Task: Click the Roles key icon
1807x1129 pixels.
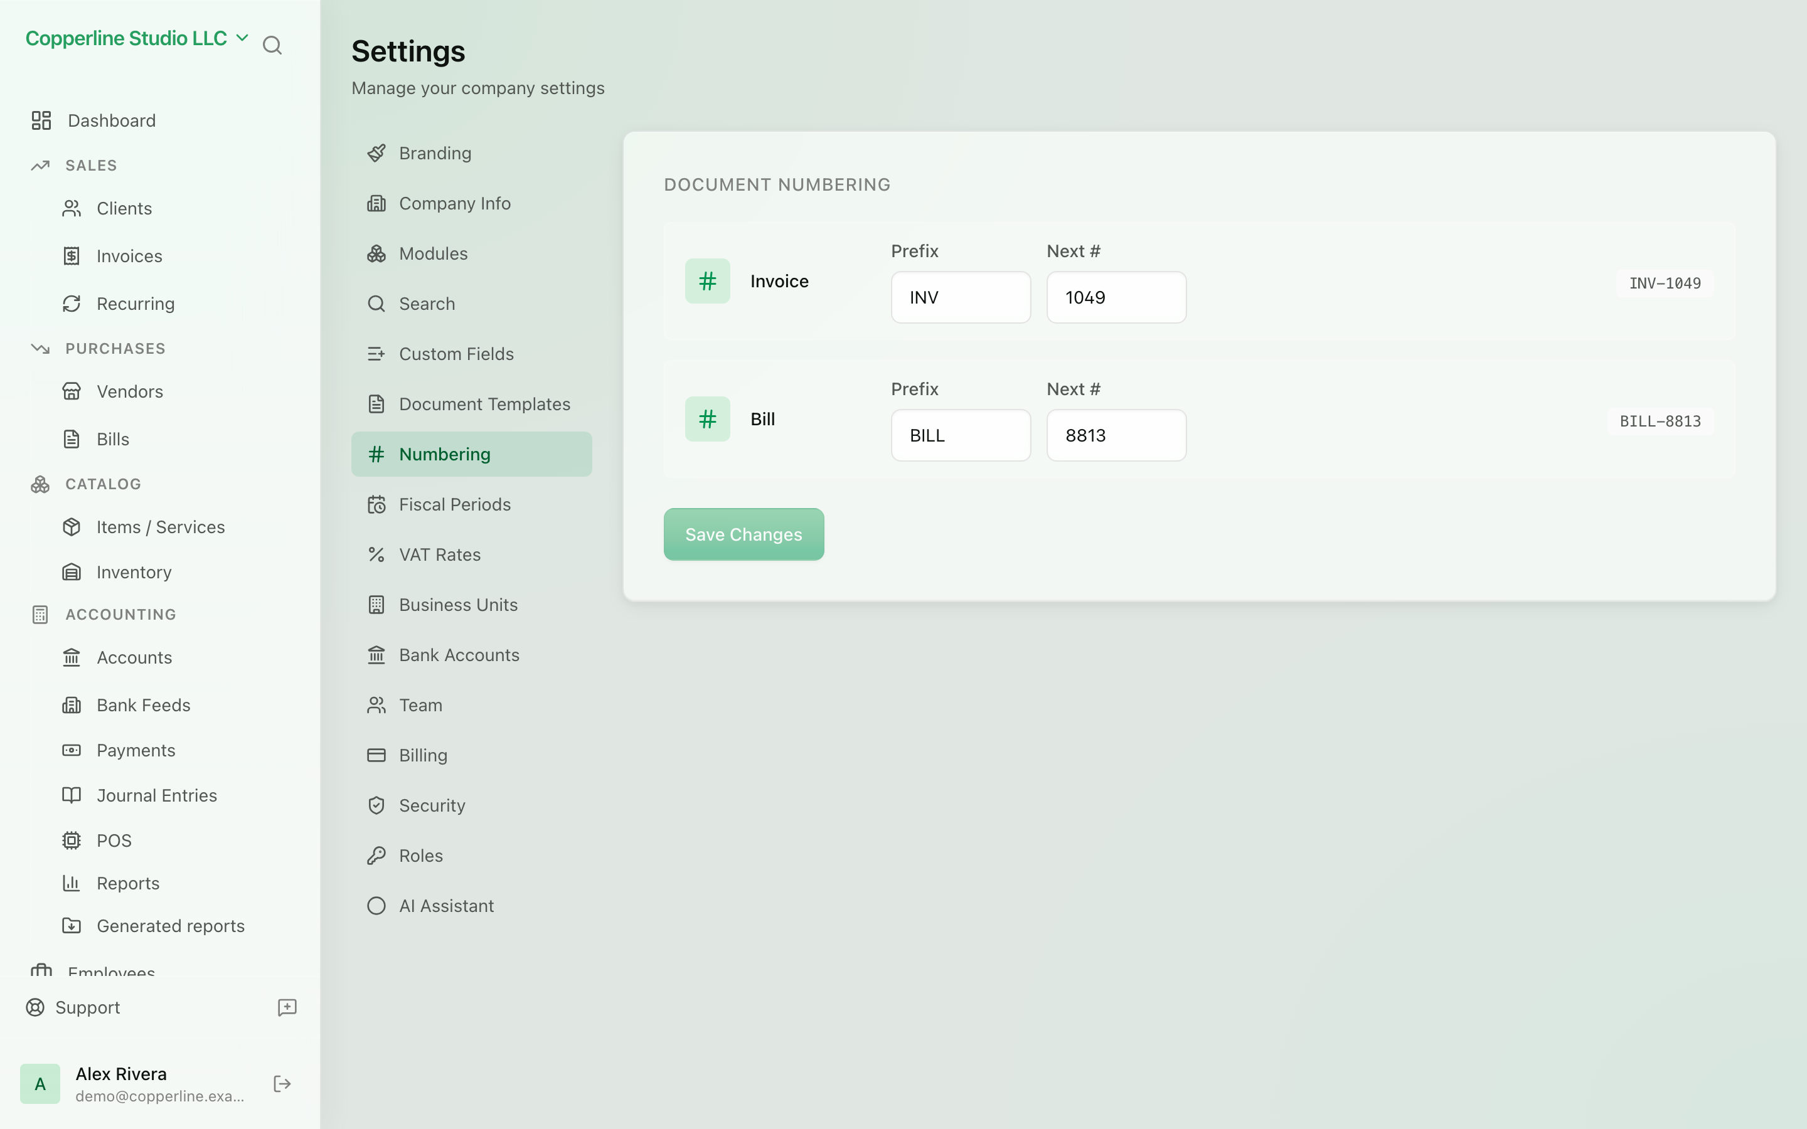Action: click(376, 856)
